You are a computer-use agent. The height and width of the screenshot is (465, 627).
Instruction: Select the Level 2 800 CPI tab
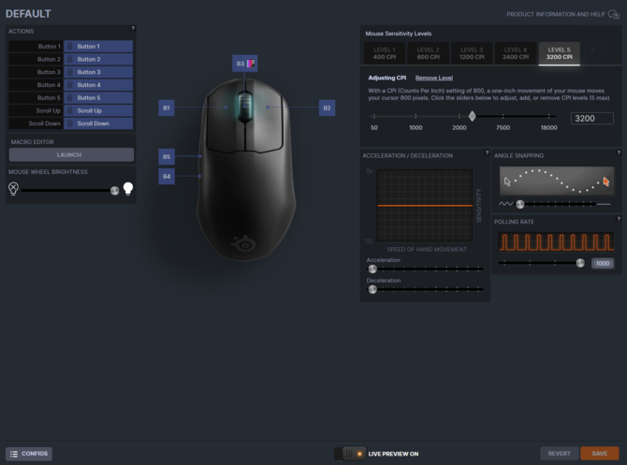point(428,53)
